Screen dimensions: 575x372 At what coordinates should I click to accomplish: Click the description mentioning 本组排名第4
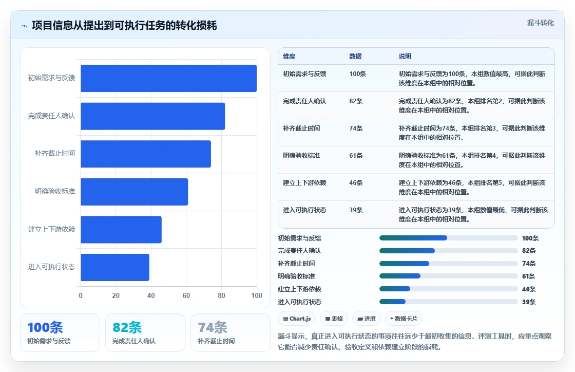pyautogui.click(x=472, y=160)
